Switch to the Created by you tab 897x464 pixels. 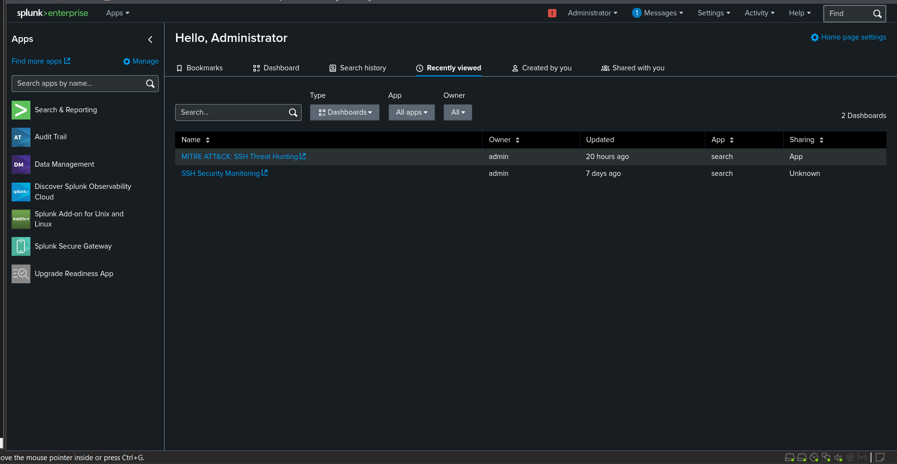click(x=541, y=68)
